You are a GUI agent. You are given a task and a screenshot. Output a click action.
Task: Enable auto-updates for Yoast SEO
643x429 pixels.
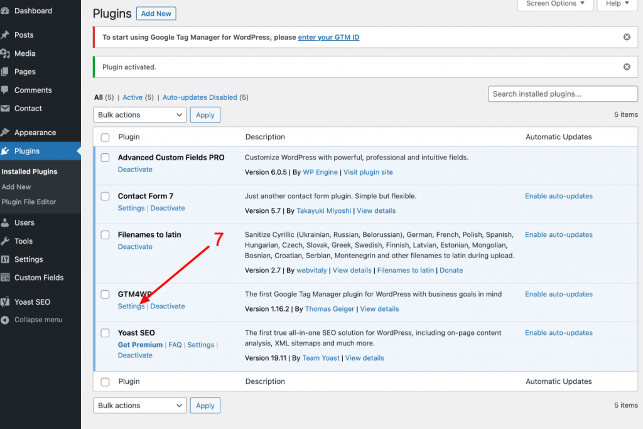(x=559, y=333)
